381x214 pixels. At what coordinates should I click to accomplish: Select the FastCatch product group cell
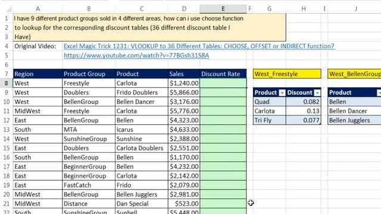click(89, 185)
